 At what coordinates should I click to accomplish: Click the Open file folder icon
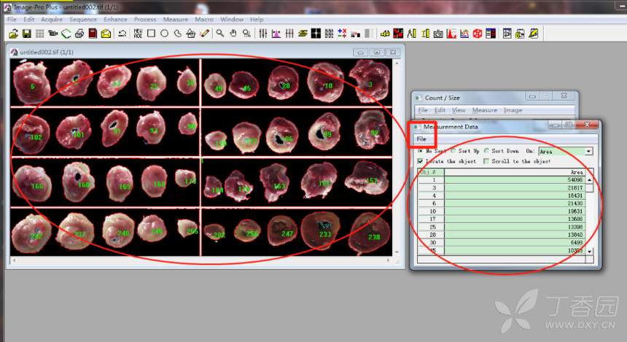[13, 34]
